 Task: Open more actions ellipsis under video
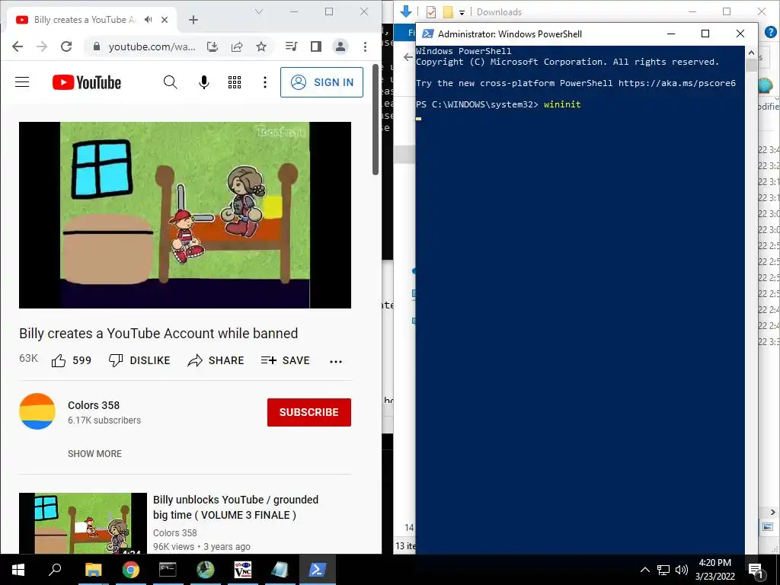(x=336, y=362)
